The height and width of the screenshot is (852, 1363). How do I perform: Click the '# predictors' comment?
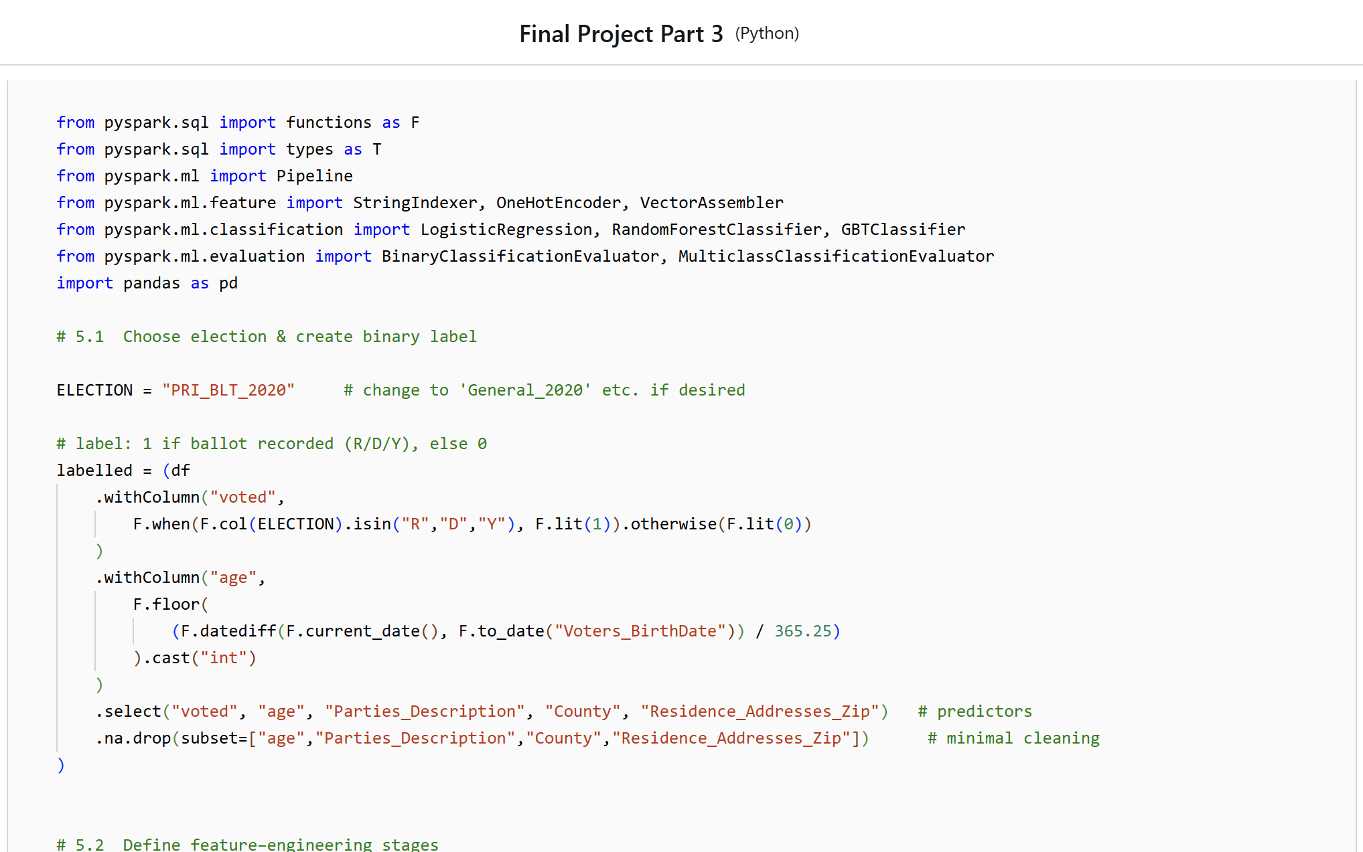(x=975, y=711)
